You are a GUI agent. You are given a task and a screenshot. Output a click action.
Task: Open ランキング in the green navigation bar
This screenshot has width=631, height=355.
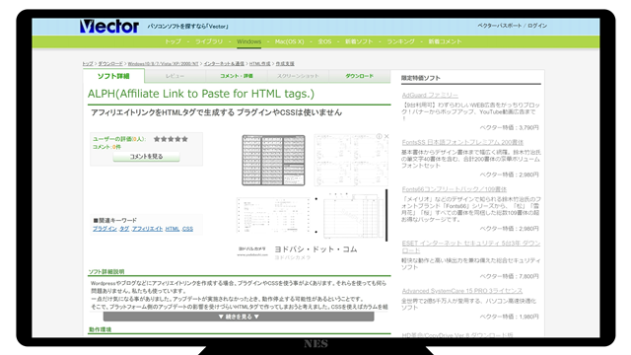pyautogui.click(x=400, y=41)
